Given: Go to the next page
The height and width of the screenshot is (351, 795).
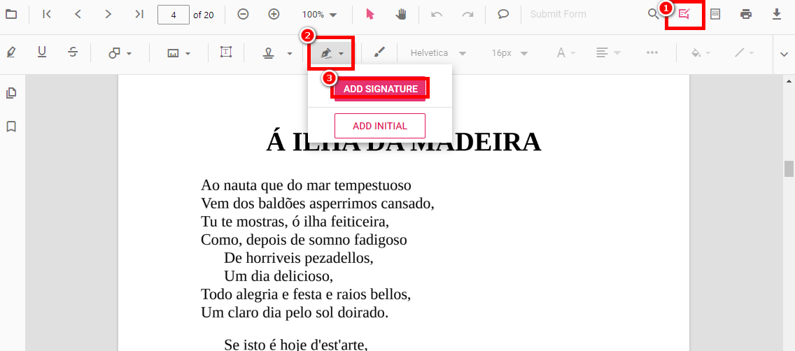Looking at the screenshot, I should tap(108, 14).
